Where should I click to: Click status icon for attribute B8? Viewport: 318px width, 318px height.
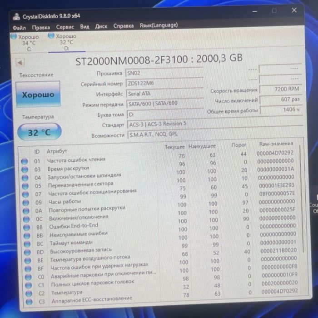tap(26, 228)
